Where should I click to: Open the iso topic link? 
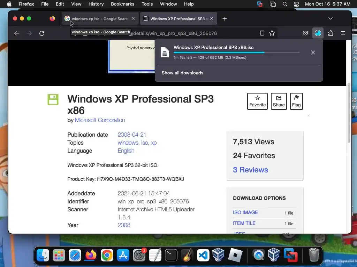pyautogui.click(x=144, y=143)
